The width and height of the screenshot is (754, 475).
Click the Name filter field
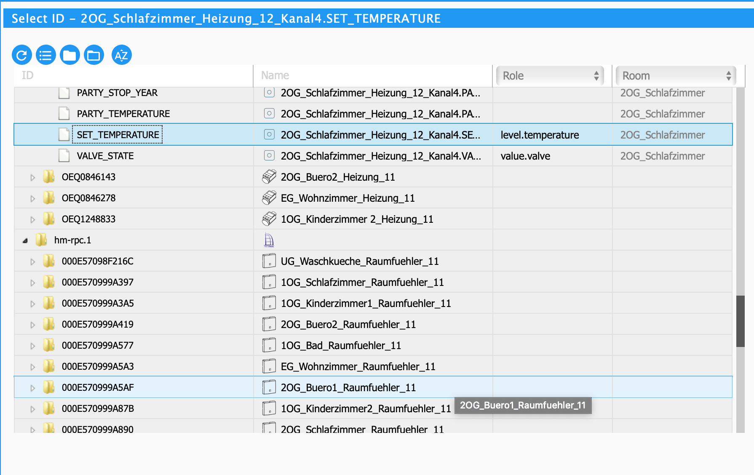[x=373, y=75]
